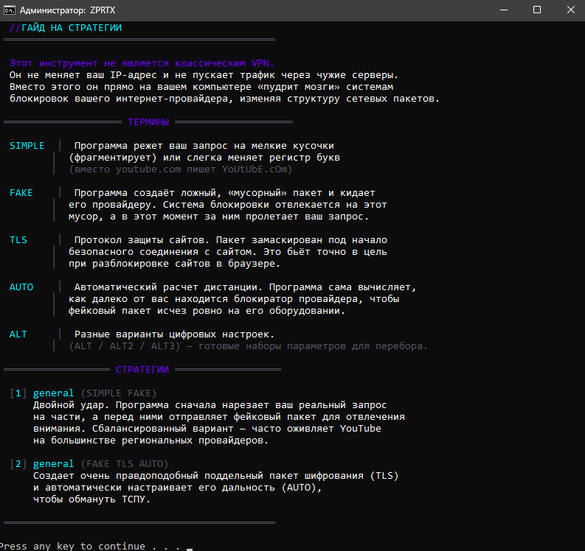The image size is (585, 551).
Task: Click the 'ТЕРМИНЫ' section header
Action: [x=148, y=122]
